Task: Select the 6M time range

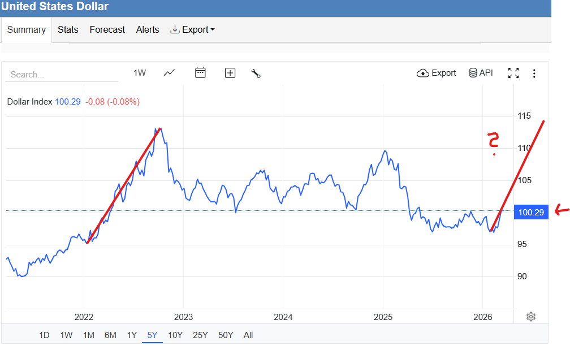Action: (x=110, y=335)
